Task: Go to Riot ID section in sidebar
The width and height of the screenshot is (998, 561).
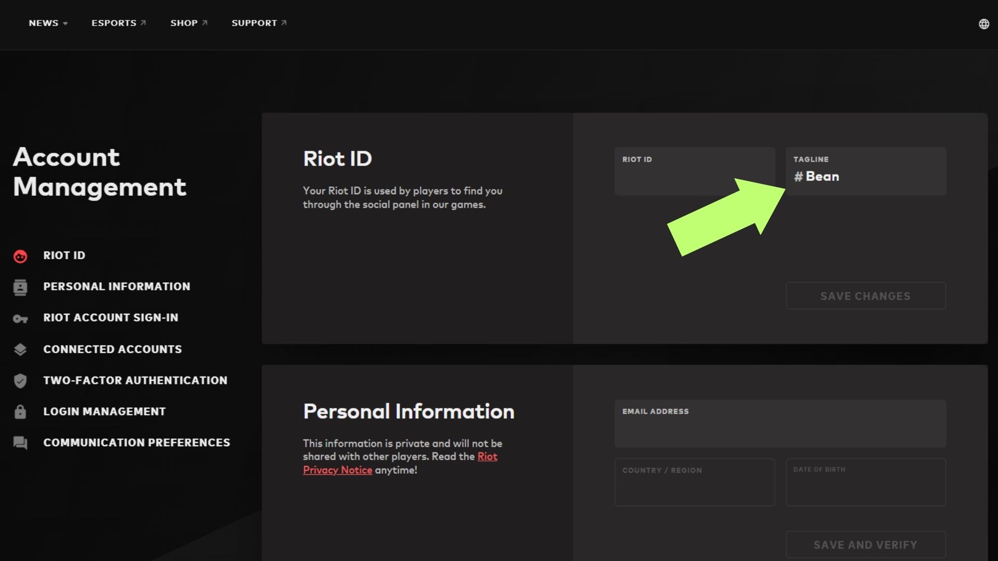Action: 64,256
